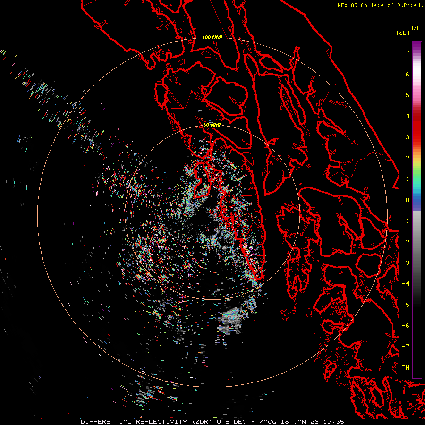The image size is (425, 425).
Task: Click the -5 value on the colorbar
Action: click(406, 305)
